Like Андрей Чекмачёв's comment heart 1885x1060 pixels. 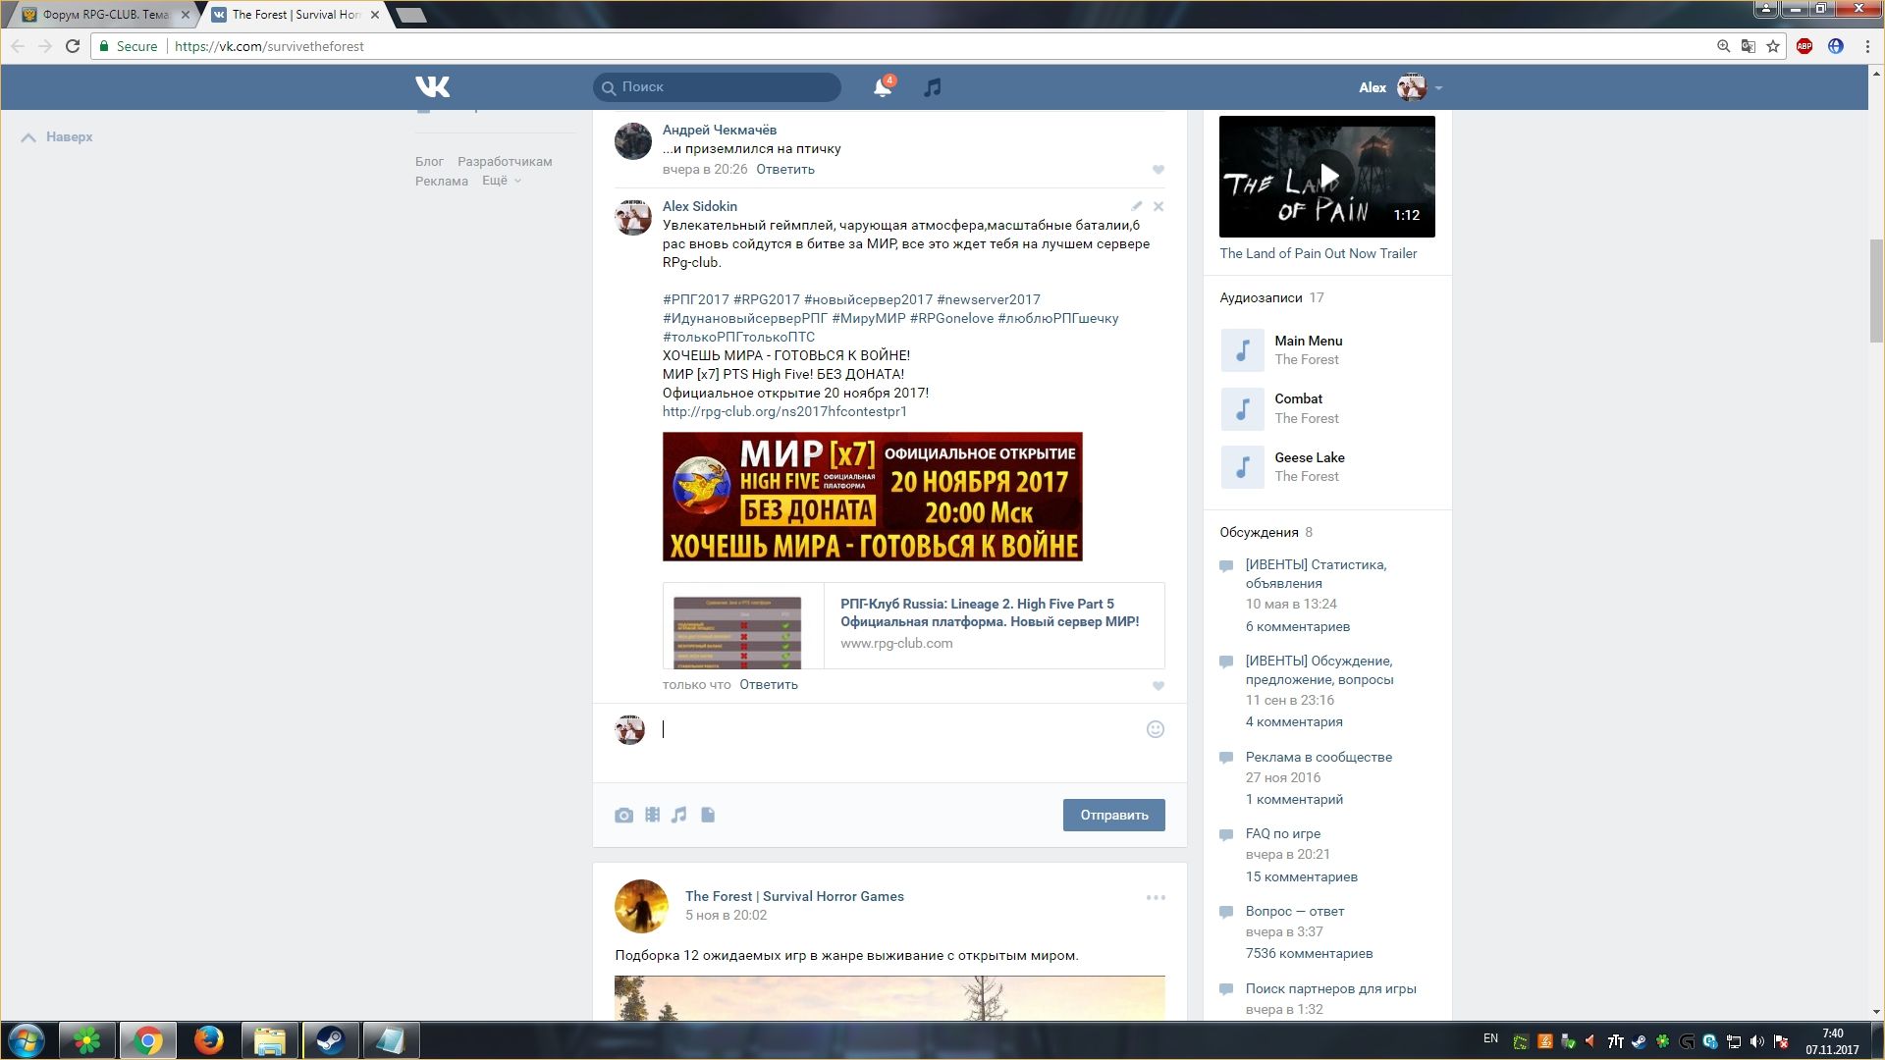pos(1158,170)
